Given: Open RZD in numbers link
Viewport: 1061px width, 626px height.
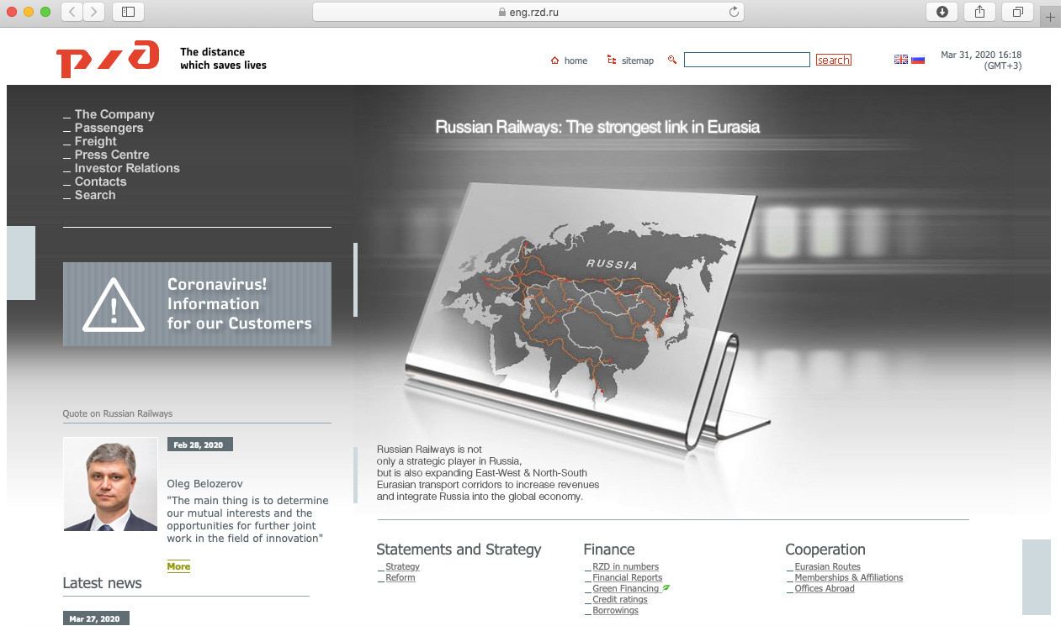Looking at the screenshot, I should point(625,566).
